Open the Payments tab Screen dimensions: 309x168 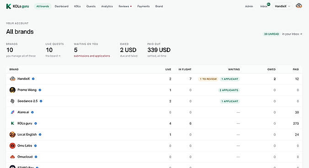coord(144,6)
